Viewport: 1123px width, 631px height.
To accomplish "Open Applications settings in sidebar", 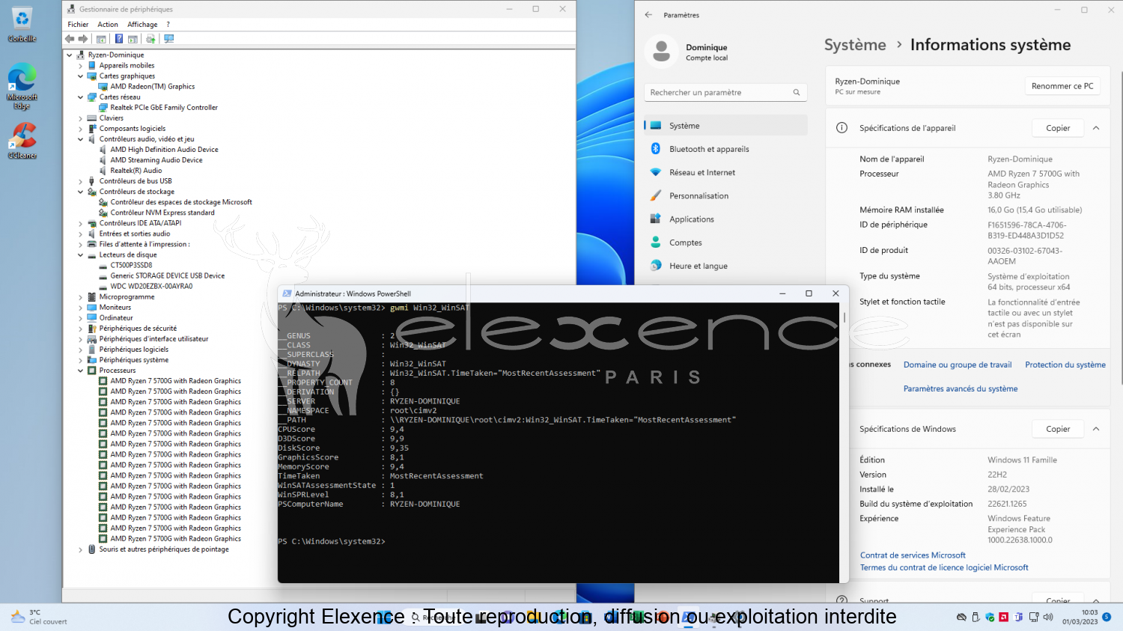I will pyautogui.click(x=725, y=219).
